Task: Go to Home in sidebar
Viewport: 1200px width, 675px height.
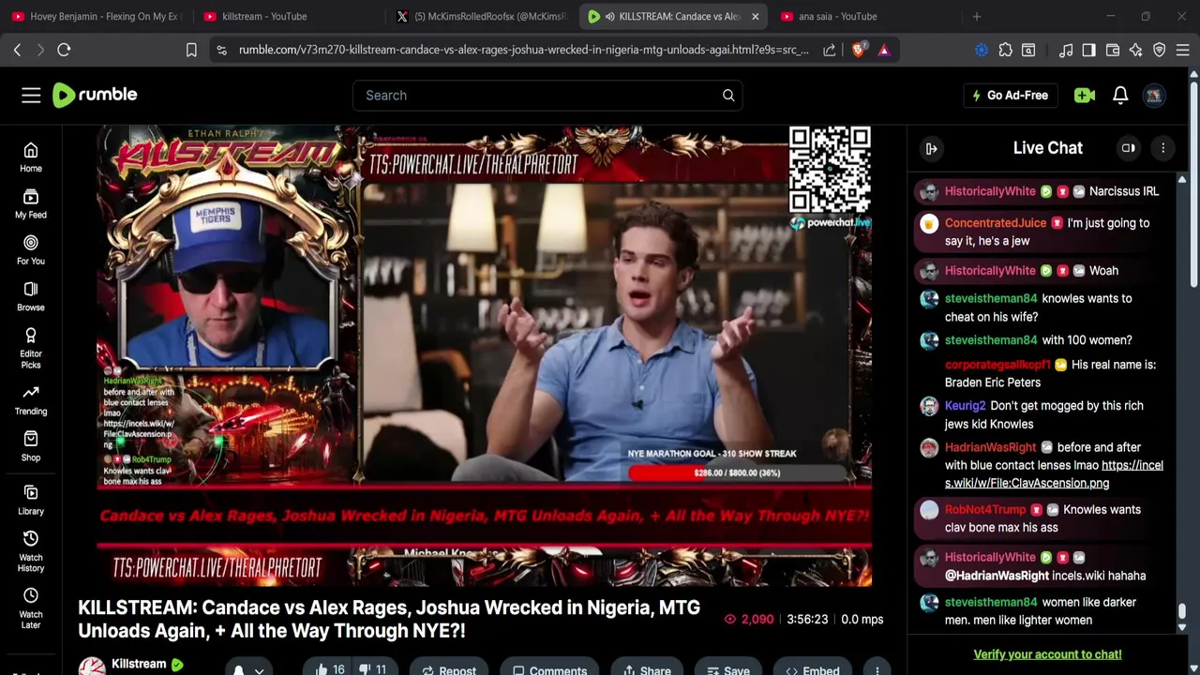Action: tap(31, 157)
